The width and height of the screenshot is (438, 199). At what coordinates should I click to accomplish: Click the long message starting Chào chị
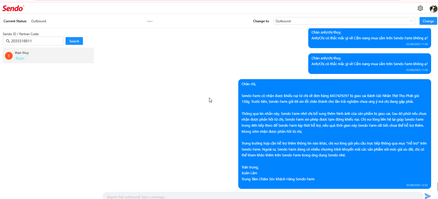tap(334, 134)
